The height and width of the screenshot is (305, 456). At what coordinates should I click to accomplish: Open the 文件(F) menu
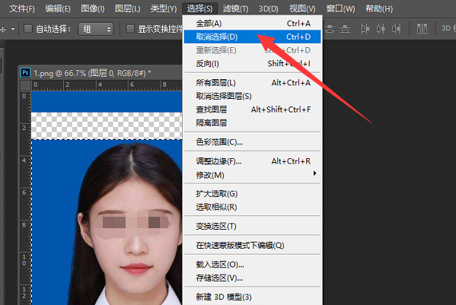[22, 8]
